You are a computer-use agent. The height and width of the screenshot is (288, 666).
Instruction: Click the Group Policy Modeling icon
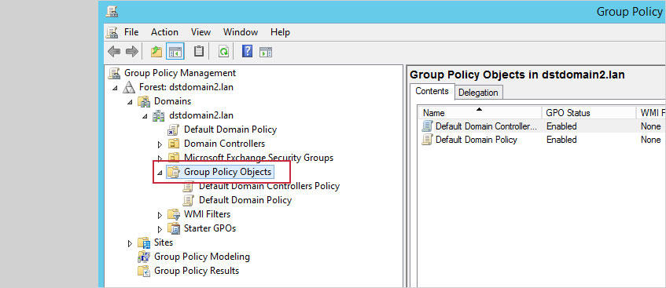144,257
